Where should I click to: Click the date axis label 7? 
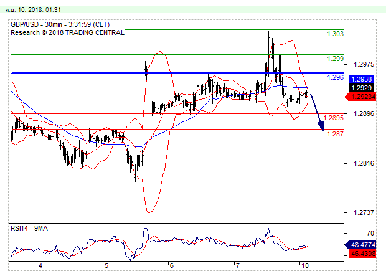(237, 265)
